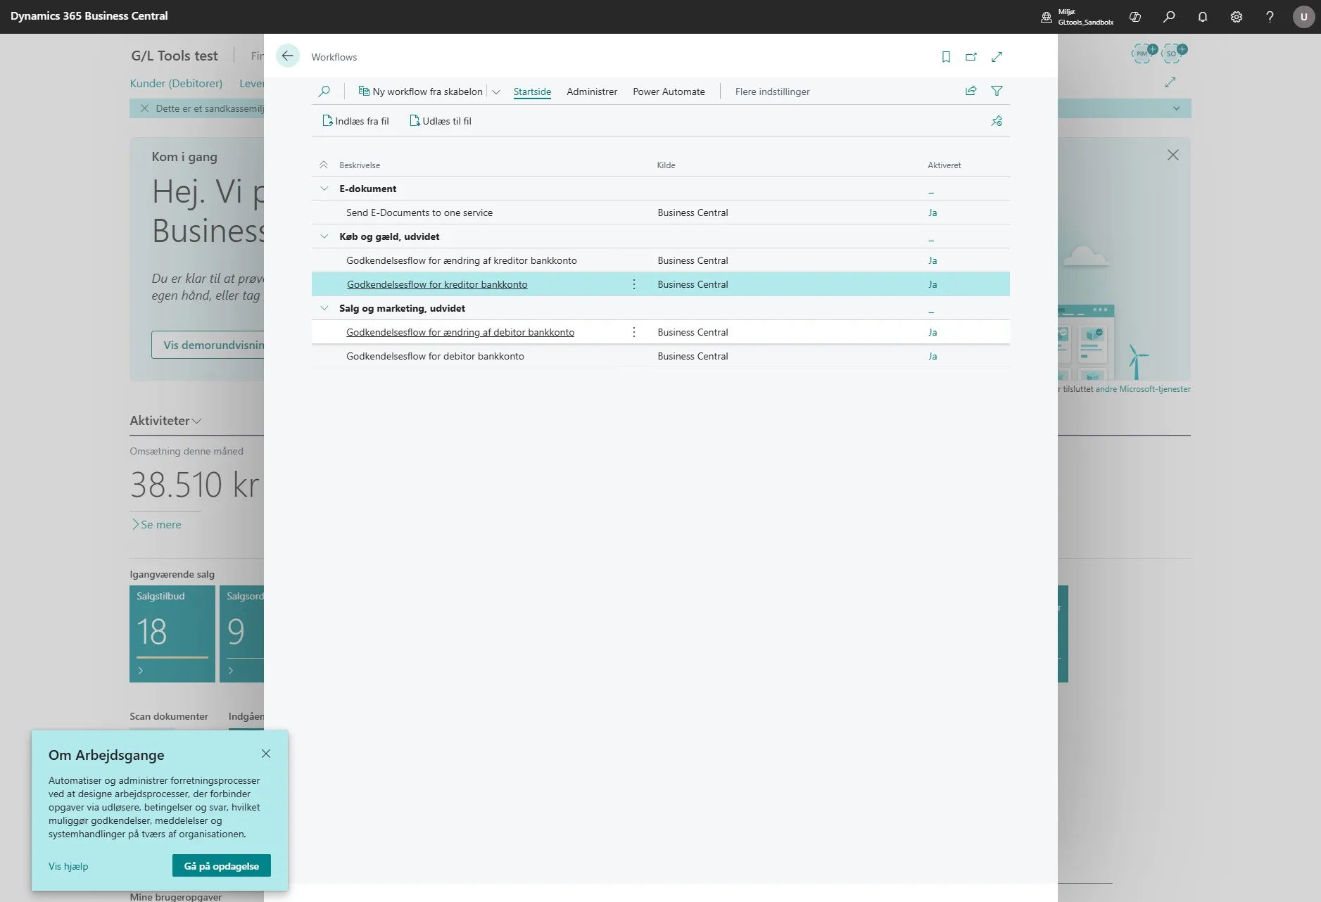Collapse the Salg og marketing, udvidet group
This screenshot has width=1321, height=902.
324,308
